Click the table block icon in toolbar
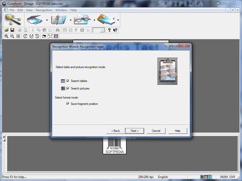 tap(65, 30)
